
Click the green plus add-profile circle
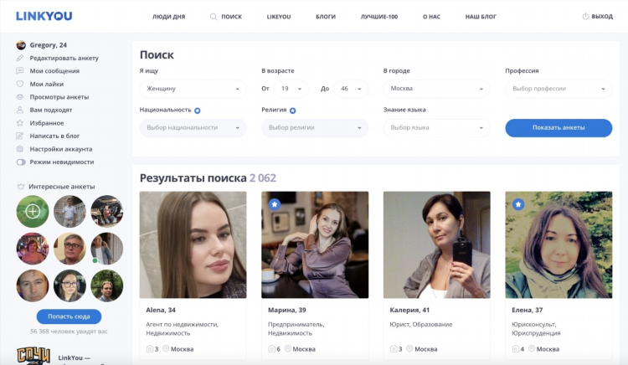33,211
